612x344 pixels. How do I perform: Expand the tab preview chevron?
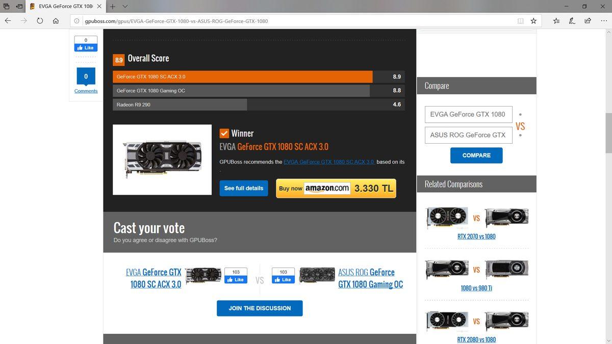[125, 6]
